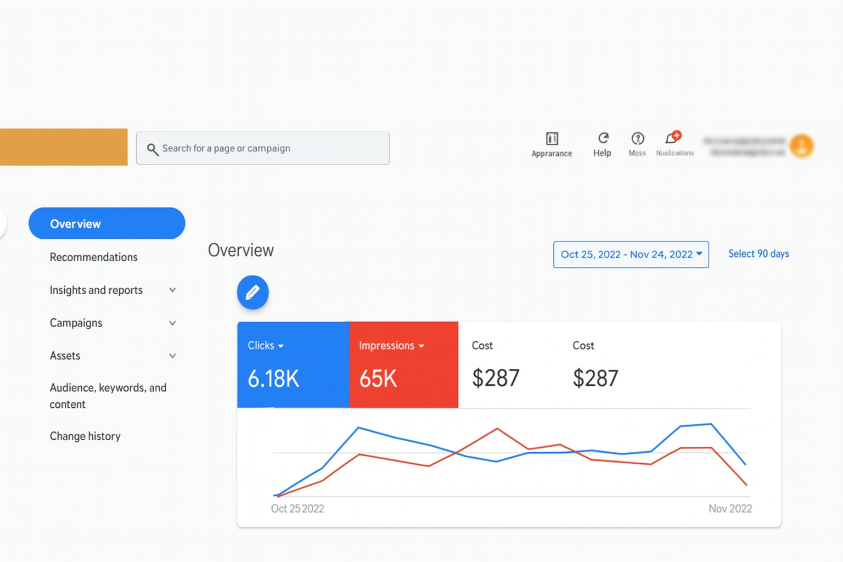The height and width of the screenshot is (562, 843).
Task: Open the Notifications bell icon
Action: point(672,138)
